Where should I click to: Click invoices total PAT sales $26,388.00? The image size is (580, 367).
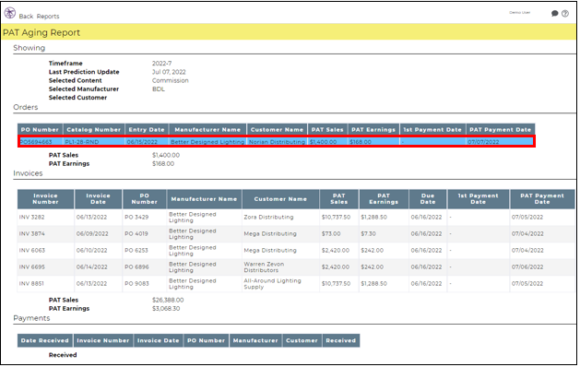pyautogui.click(x=168, y=300)
